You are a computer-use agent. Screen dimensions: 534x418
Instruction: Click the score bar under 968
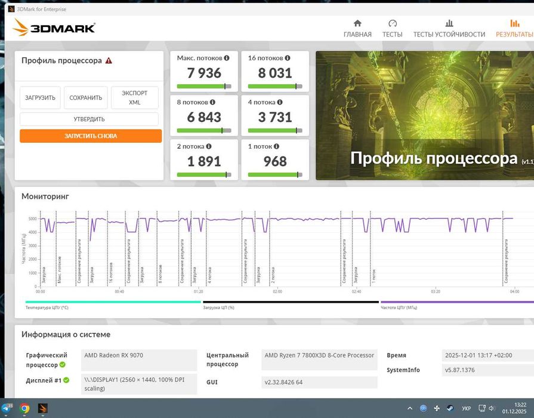(x=275, y=174)
